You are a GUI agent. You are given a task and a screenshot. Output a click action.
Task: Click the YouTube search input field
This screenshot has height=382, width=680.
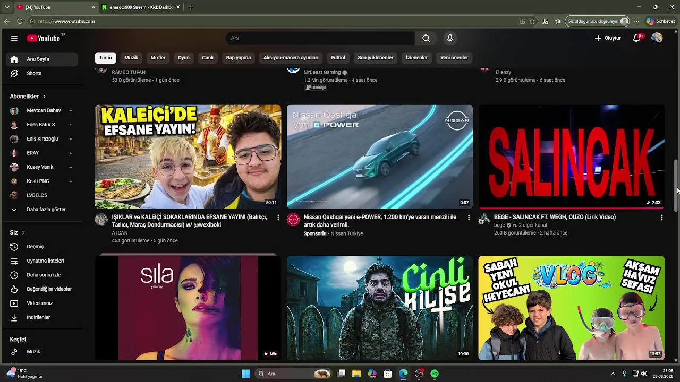point(320,38)
